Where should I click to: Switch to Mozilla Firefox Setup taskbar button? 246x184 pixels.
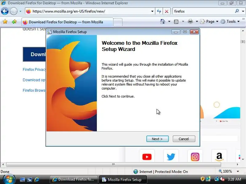(x=123, y=179)
